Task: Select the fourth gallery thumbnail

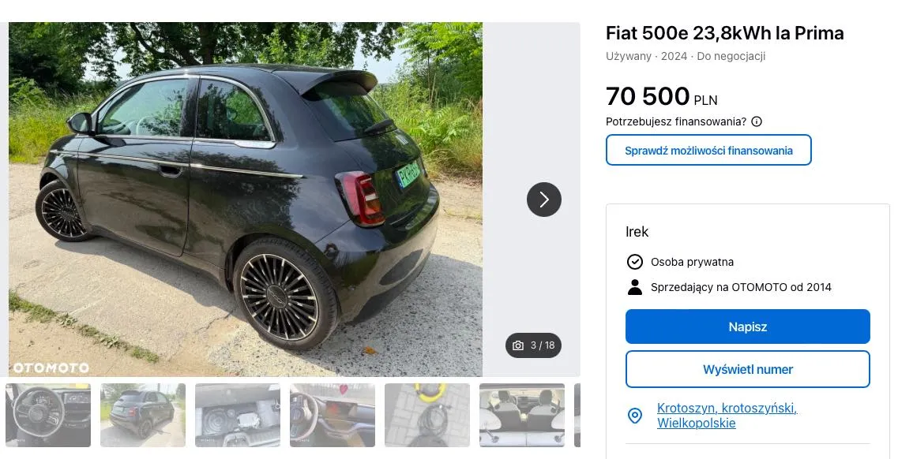Action: (x=333, y=416)
